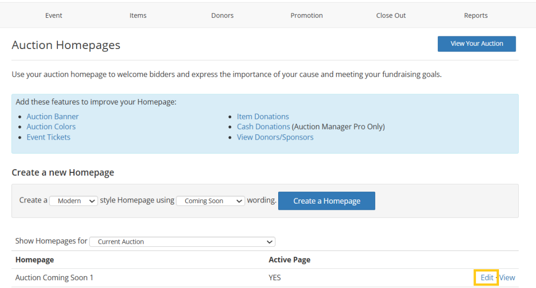Open the Reports menu
Viewport: 536px width, 288px height.
tap(475, 15)
